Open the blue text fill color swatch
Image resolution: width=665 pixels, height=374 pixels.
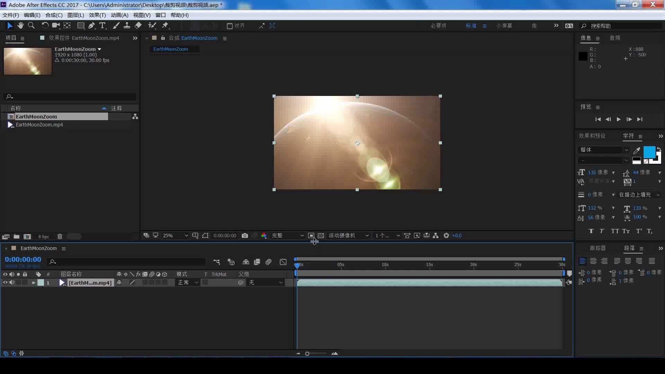(x=649, y=152)
